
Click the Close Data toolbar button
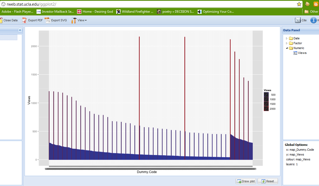(x=9, y=20)
